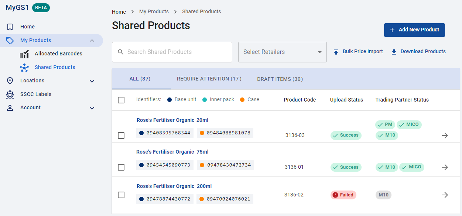Click the grey M10 chip on the 200ml row
Image resolution: width=462 pixels, height=216 pixels.
[x=384, y=195]
